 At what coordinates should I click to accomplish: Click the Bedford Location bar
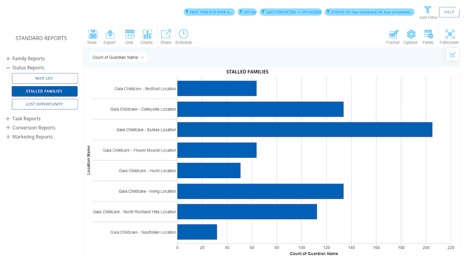(217, 89)
